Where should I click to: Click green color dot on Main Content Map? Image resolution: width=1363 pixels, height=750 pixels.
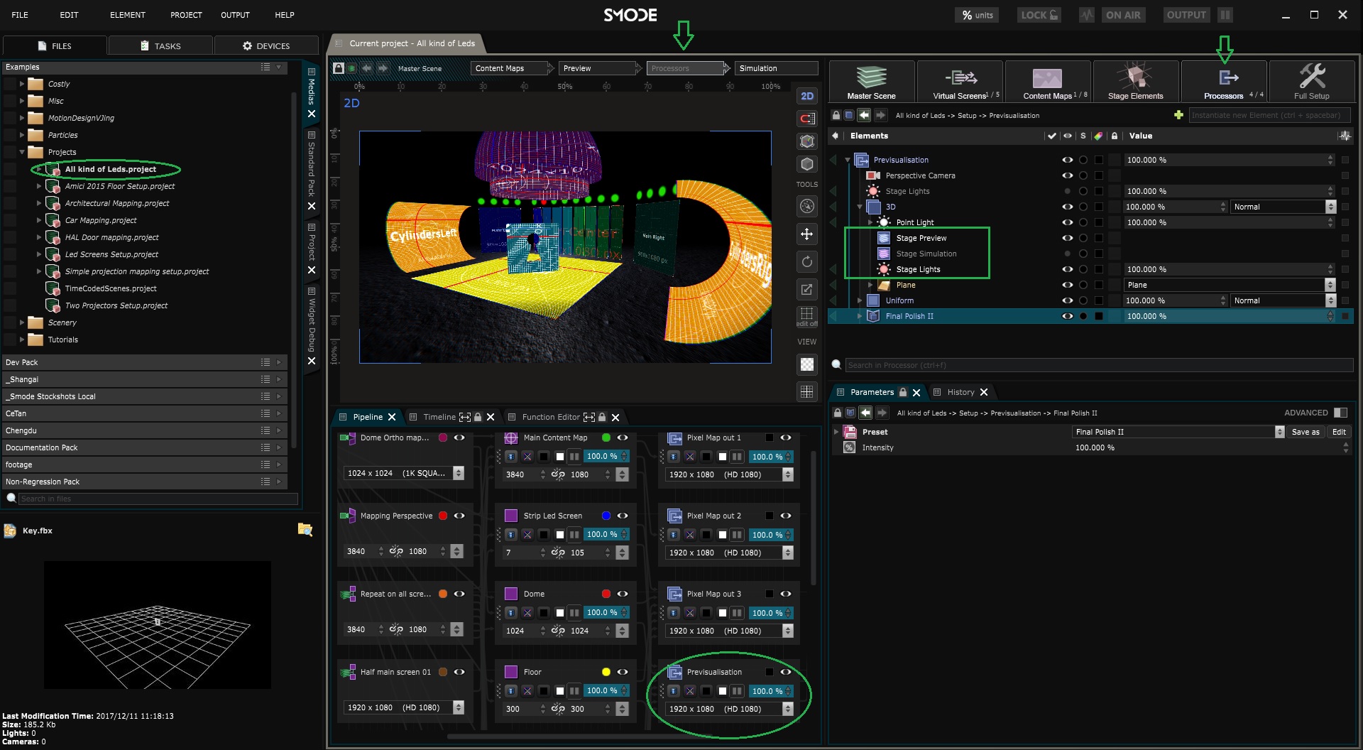606,437
